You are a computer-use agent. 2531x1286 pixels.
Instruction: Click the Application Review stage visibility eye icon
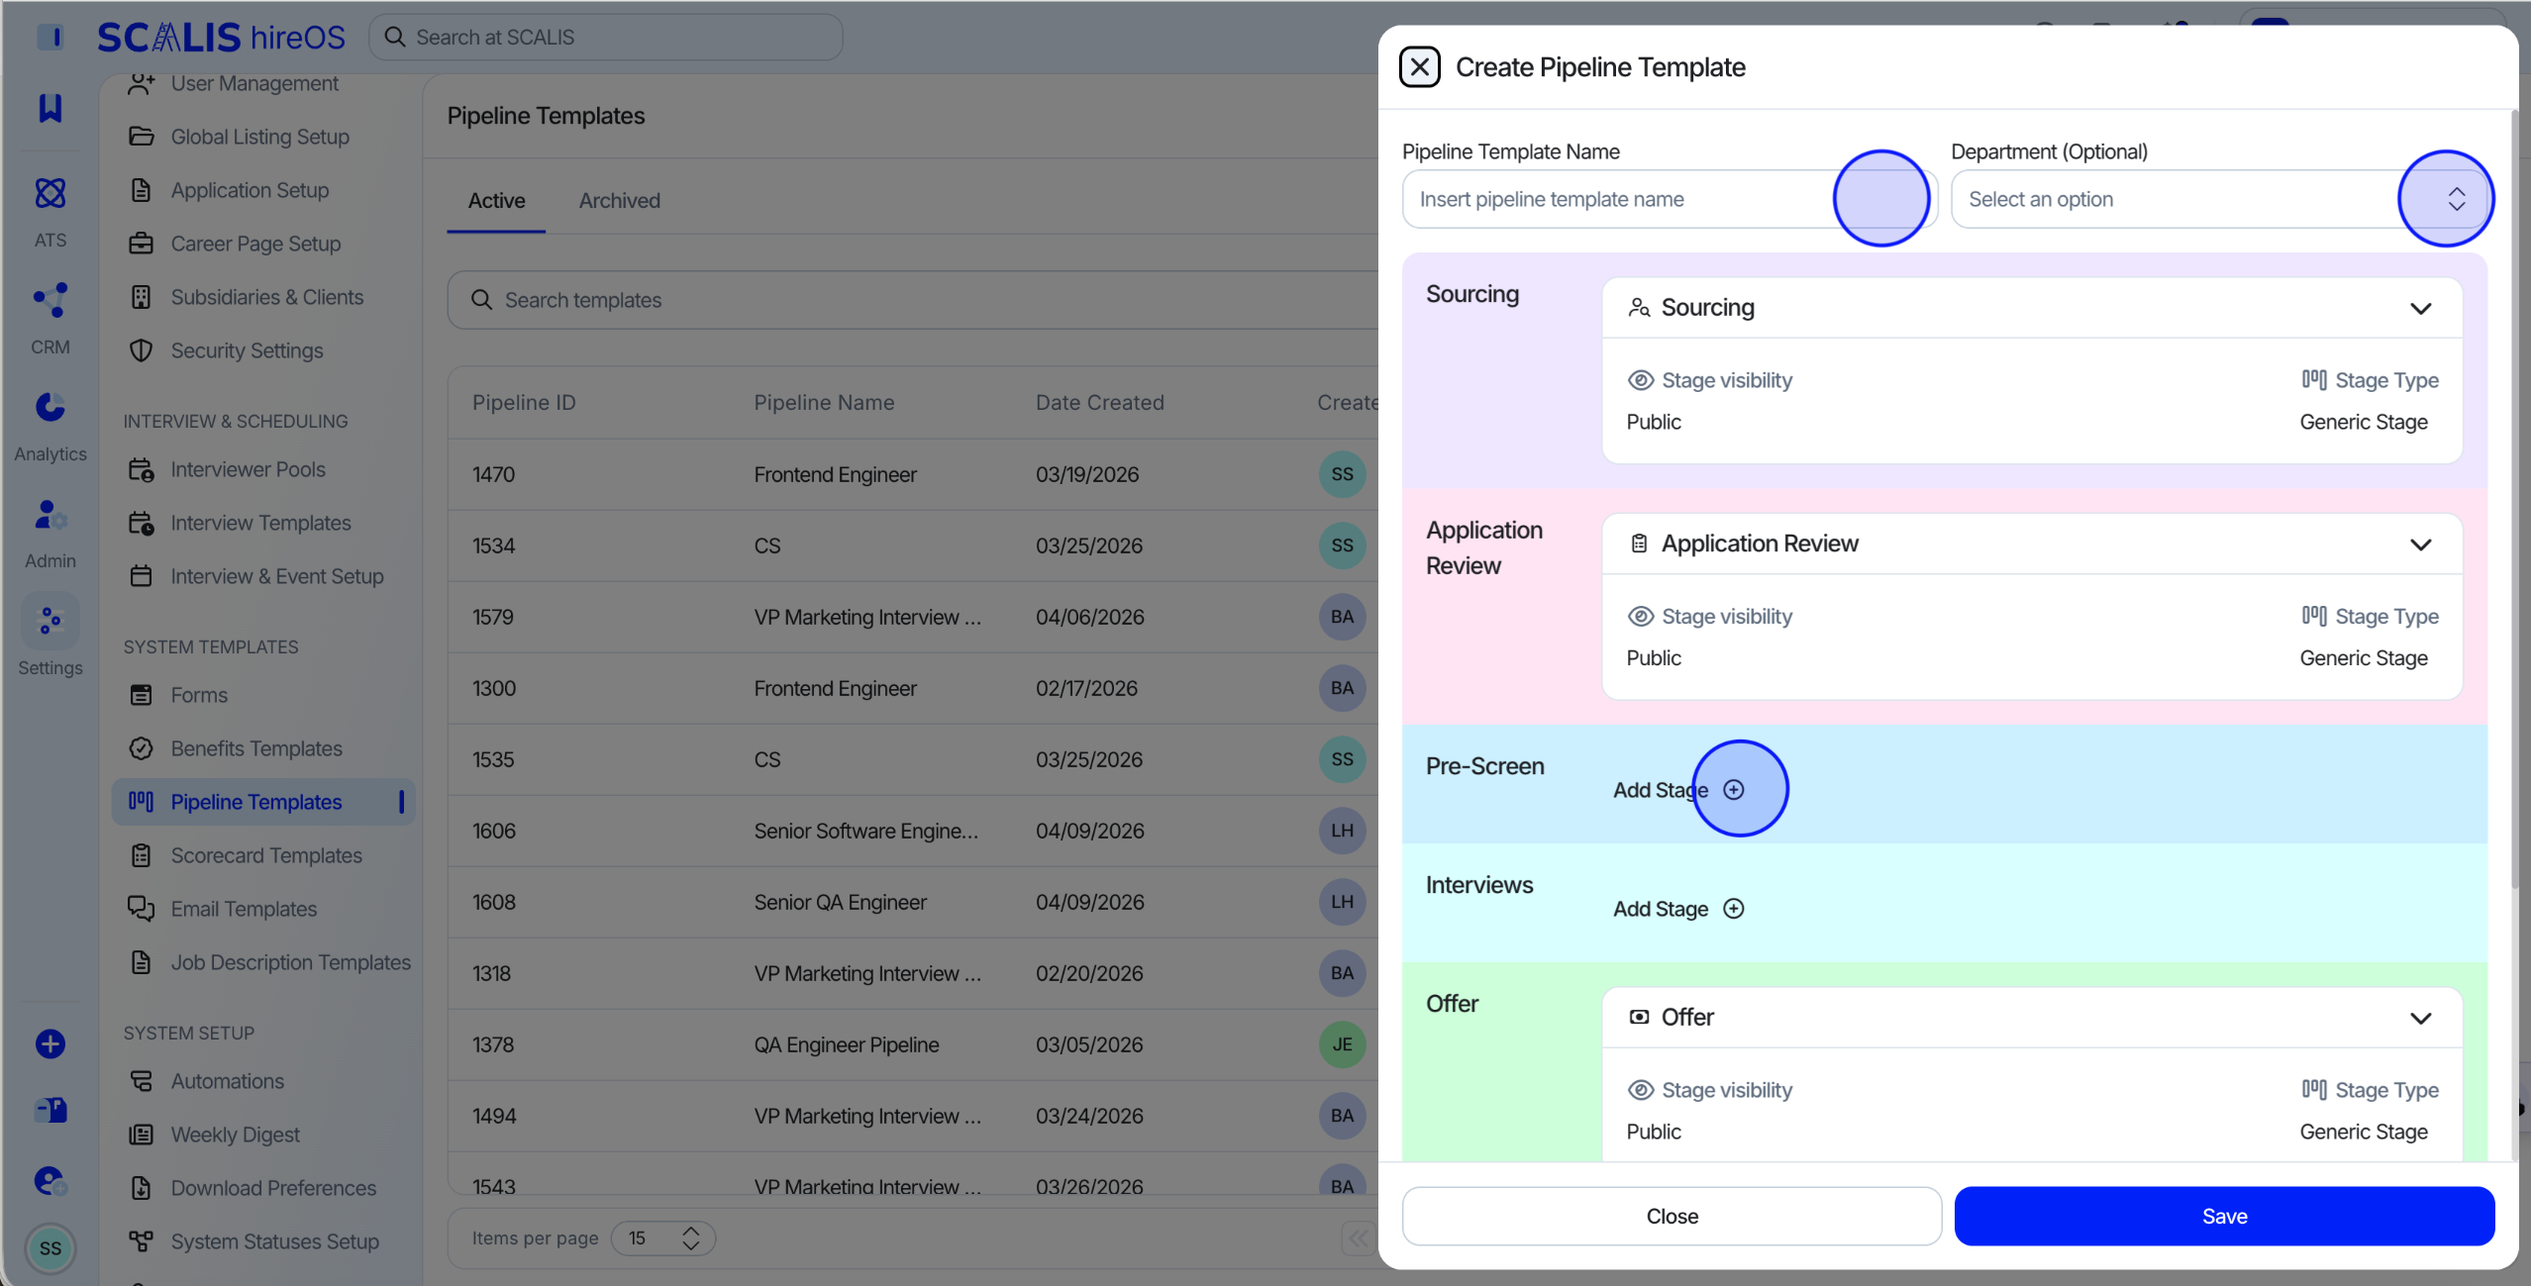pyautogui.click(x=1641, y=616)
